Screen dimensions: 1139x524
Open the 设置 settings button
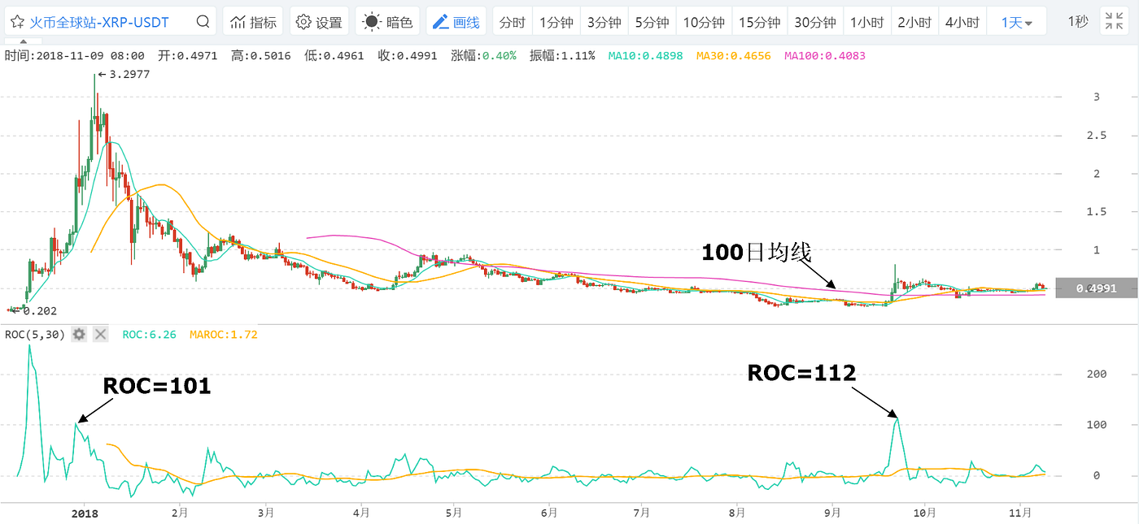pyautogui.click(x=320, y=22)
